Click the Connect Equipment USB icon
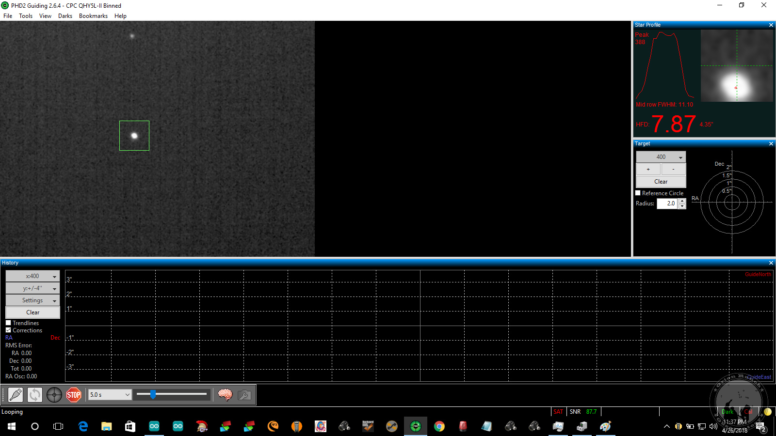 (x=16, y=395)
